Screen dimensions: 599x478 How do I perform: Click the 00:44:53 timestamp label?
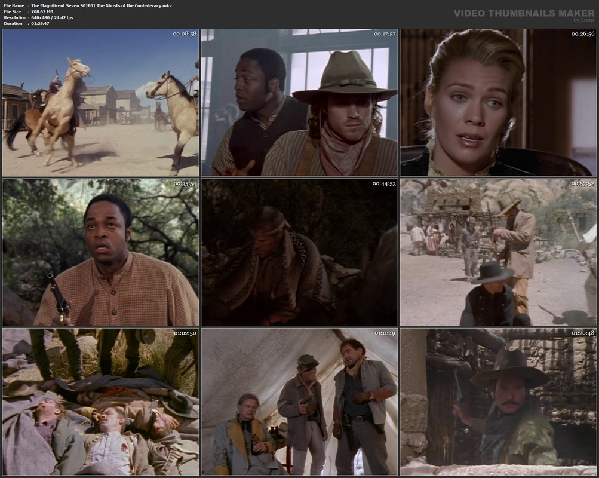384,183
